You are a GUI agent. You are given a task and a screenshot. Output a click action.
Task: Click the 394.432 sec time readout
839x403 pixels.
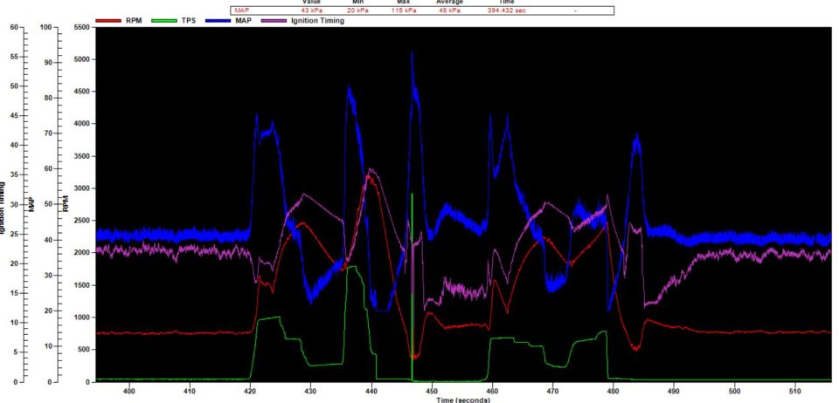(506, 10)
